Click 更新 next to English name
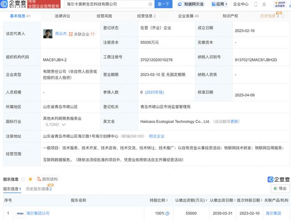 234,121
